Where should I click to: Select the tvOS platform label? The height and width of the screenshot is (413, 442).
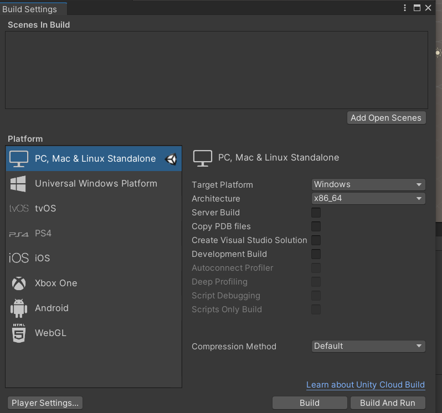coord(45,209)
